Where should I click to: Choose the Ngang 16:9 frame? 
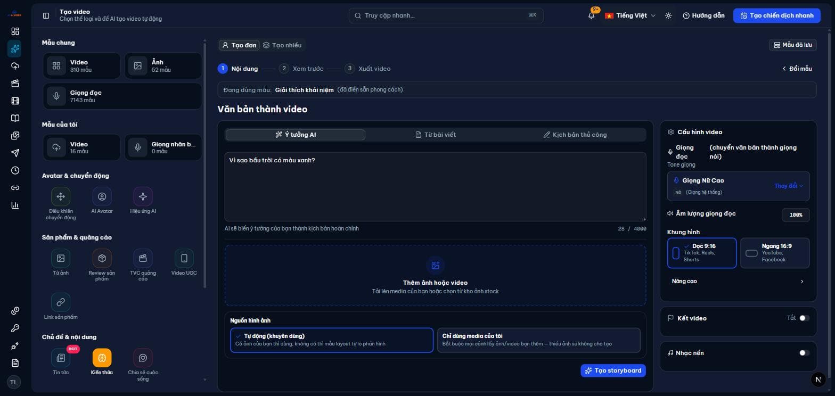[775, 253]
